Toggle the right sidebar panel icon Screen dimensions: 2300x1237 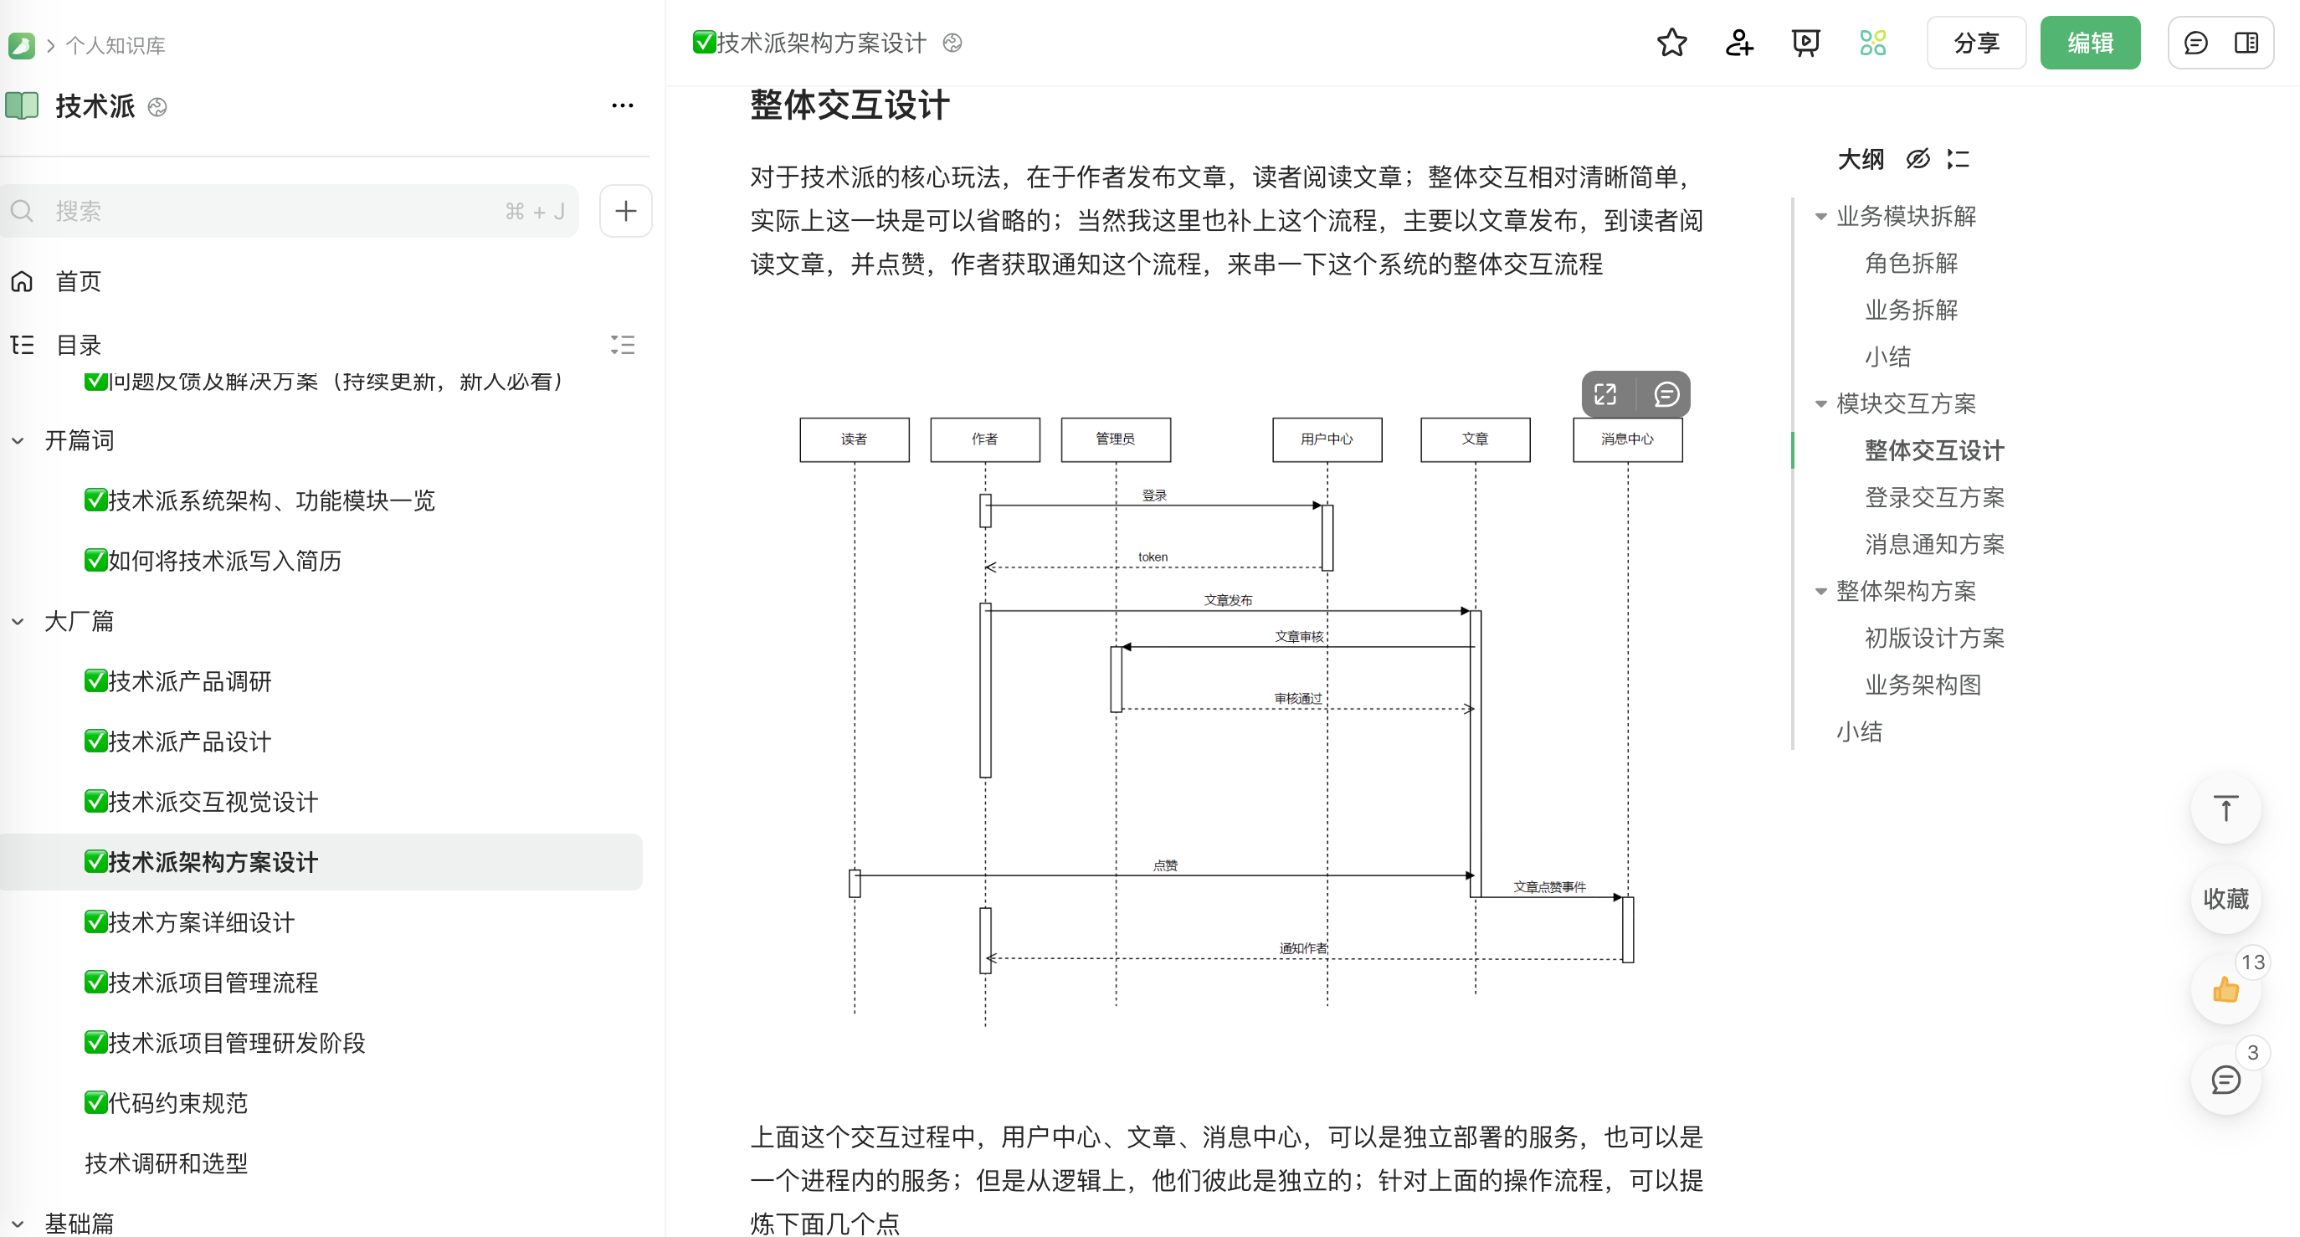tap(2246, 43)
